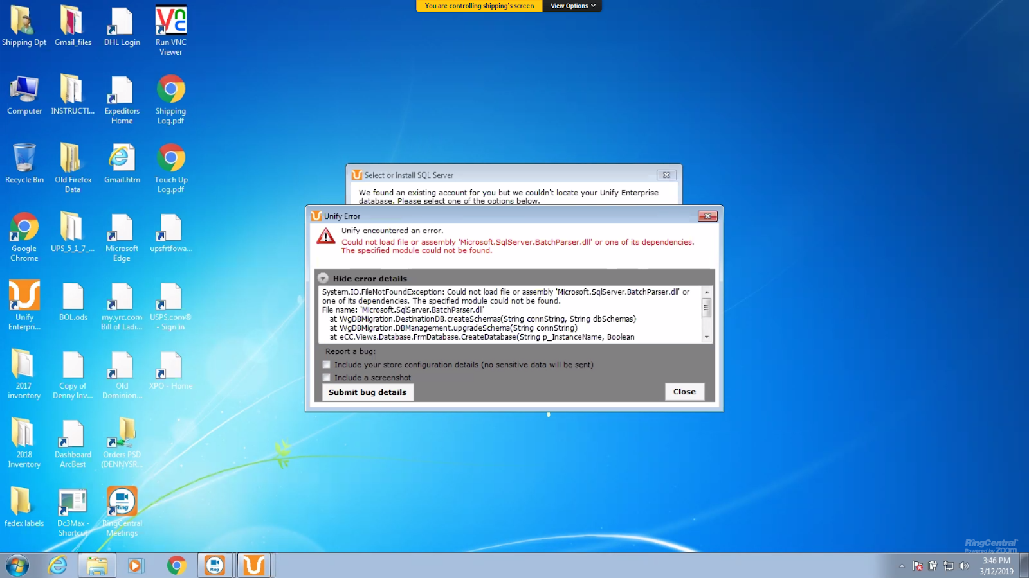Open the Touch Up Log.pdf icon

coord(170,168)
